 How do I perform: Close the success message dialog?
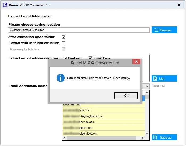click(x=136, y=61)
